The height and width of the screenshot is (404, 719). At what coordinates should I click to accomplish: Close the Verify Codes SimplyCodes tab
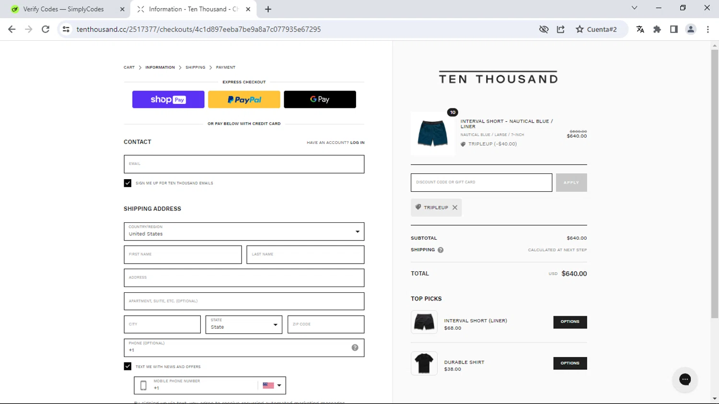[x=122, y=9]
